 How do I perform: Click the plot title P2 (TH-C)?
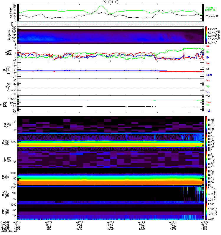110,2
